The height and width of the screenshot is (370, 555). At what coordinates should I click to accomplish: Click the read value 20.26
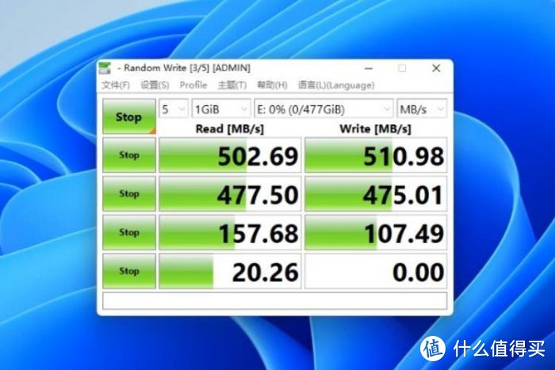pos(230,271)
